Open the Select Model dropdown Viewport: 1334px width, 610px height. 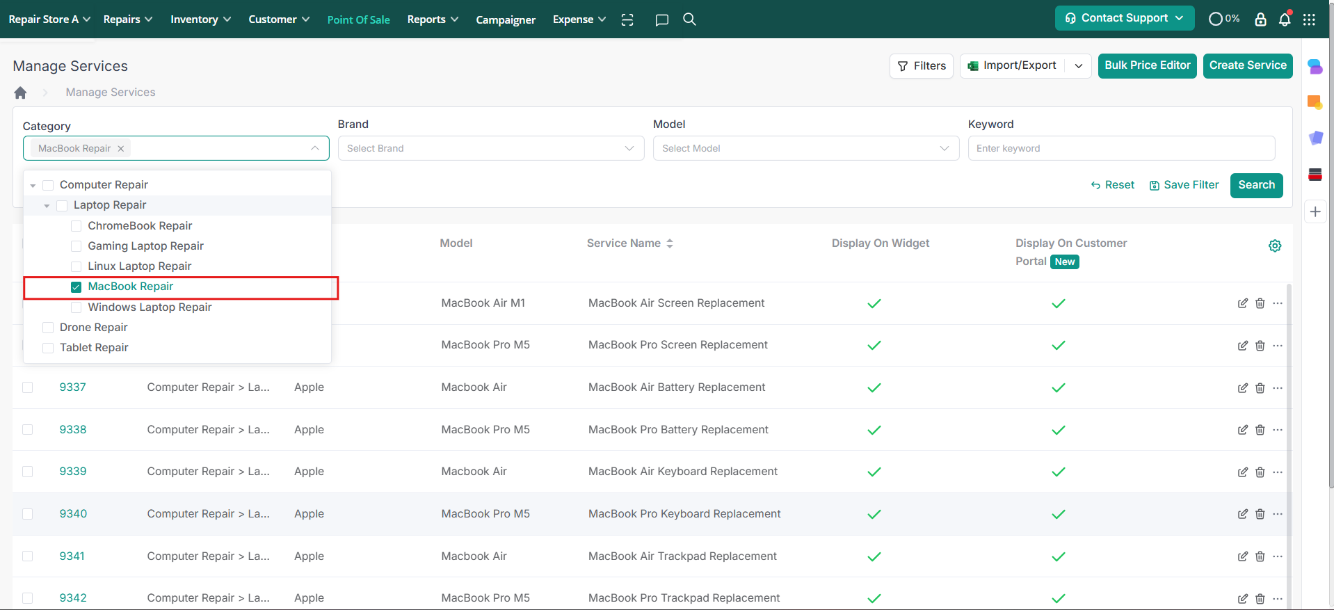(x=805, y=148)
